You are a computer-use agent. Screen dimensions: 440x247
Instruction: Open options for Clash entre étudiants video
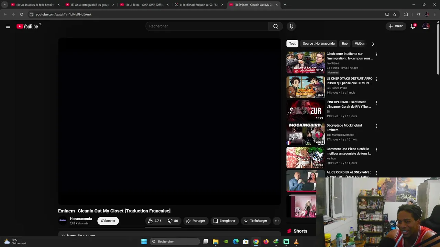[377, 55]
